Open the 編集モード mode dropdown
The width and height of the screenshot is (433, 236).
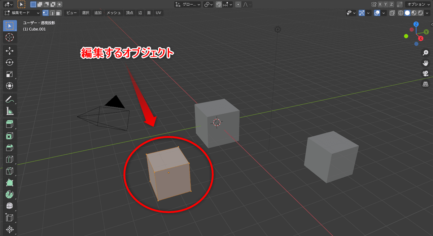[x=21, y=13]
